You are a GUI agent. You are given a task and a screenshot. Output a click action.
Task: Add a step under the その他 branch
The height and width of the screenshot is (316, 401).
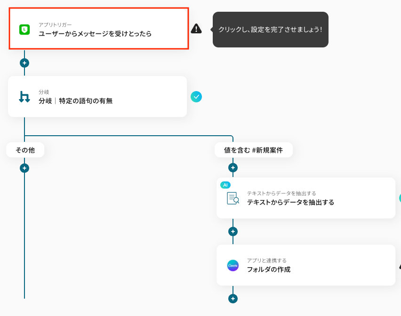pos(24,168)
